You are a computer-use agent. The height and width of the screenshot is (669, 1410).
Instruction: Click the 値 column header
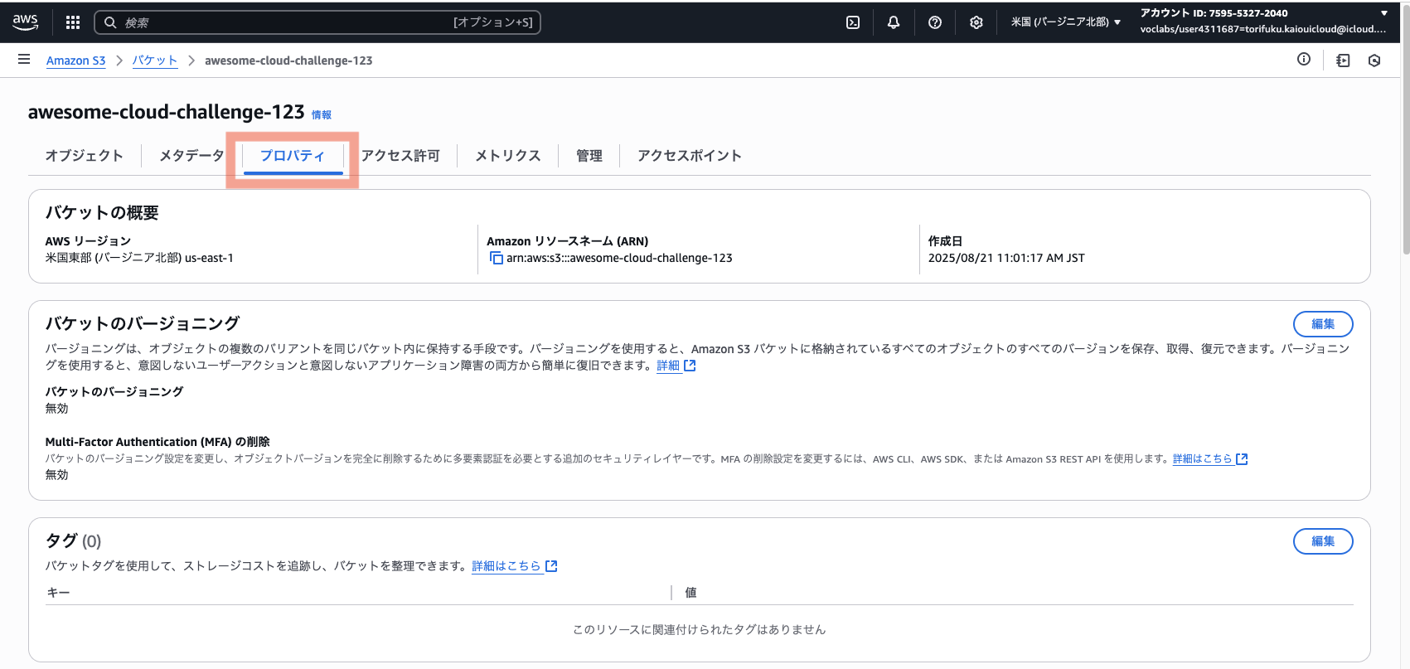point(690,593)
